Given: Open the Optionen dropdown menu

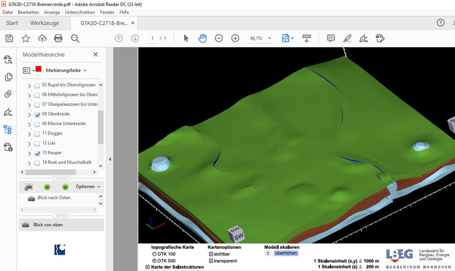Looking at the screenshot, I should (88, 187).
